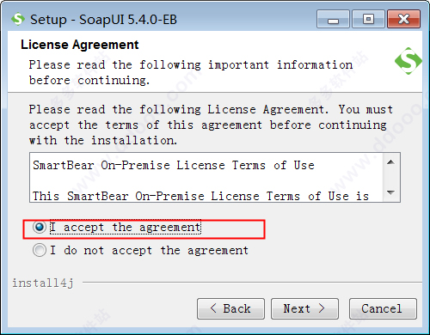The width and height of the screenshot is (430, 335).
Task: Click the green SoapUI logo in the header
Action: click(x=408, y=61)
